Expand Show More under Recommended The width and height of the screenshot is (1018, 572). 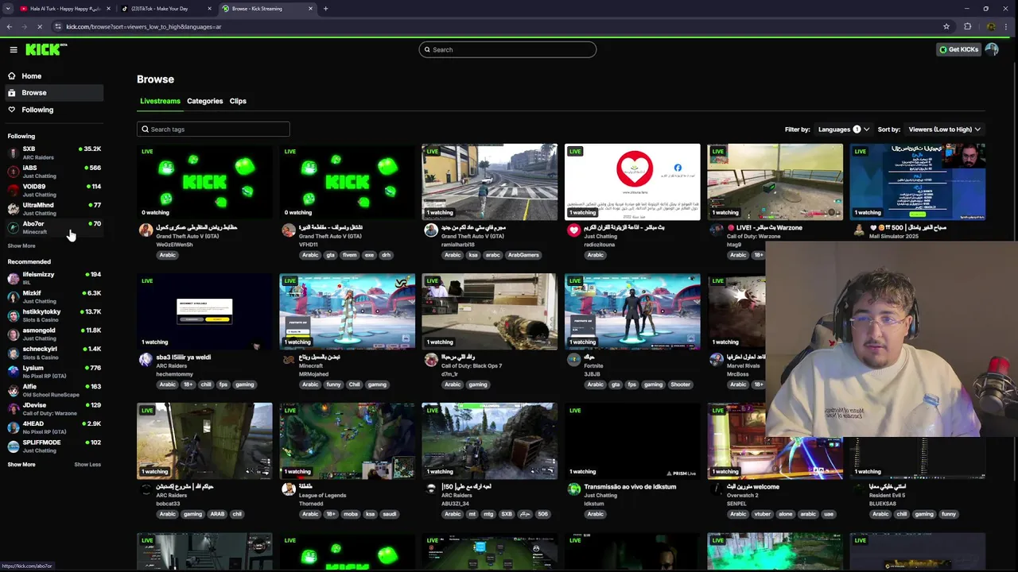click(21, 465)
